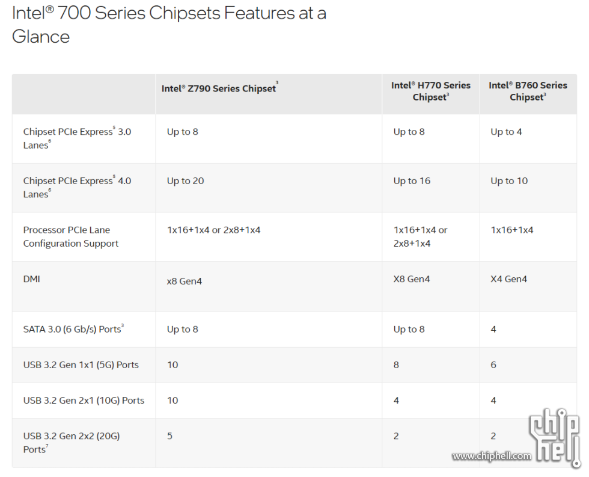Click the USB 3.2 Gen 2x2 (20G) Ports label
Image resolution: width=589 pixels, height=477 pixels.
(x=72, y=443)
